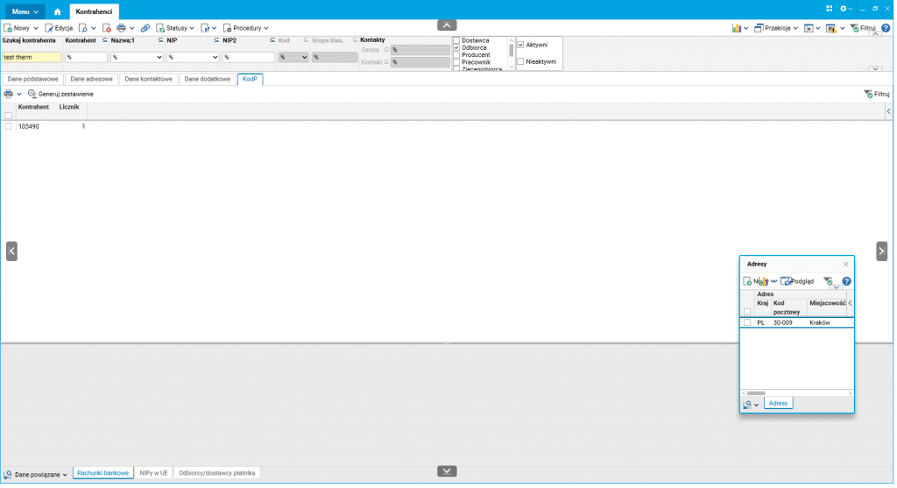Click the bar chart icon in top toolbar
This screenshot has width=897, height=488.
[x=736, y=28]
